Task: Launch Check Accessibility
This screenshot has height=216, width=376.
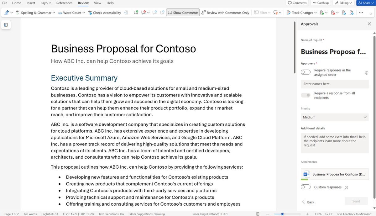Action: pos(104,13)
